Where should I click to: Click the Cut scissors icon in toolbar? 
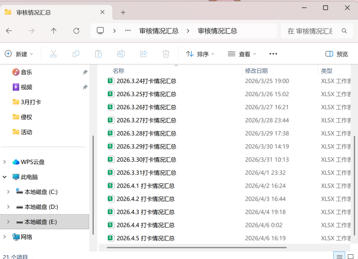pos(53,54)
